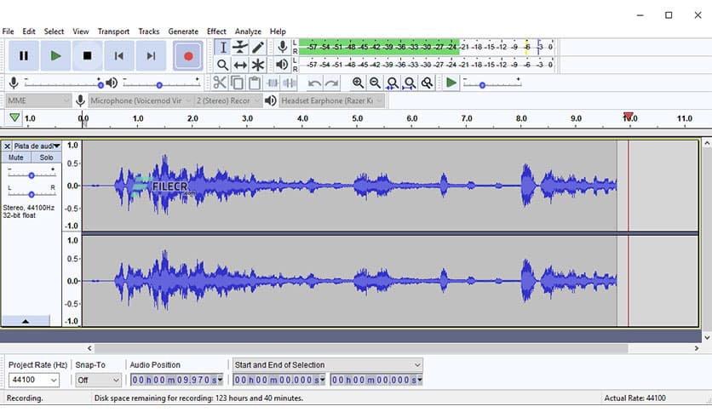The width and height of the screenshot is (712, 412).
Task: Click the red Record button
Action: pos(187,56)
